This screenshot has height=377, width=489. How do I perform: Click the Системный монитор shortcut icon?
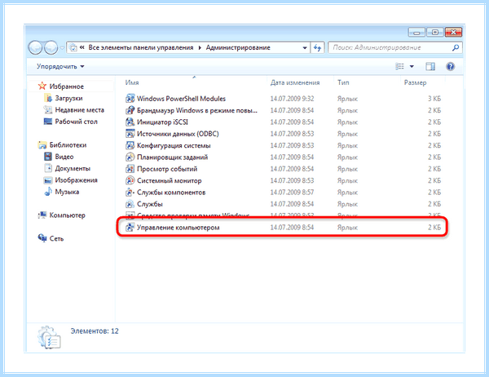click(130, 180)
